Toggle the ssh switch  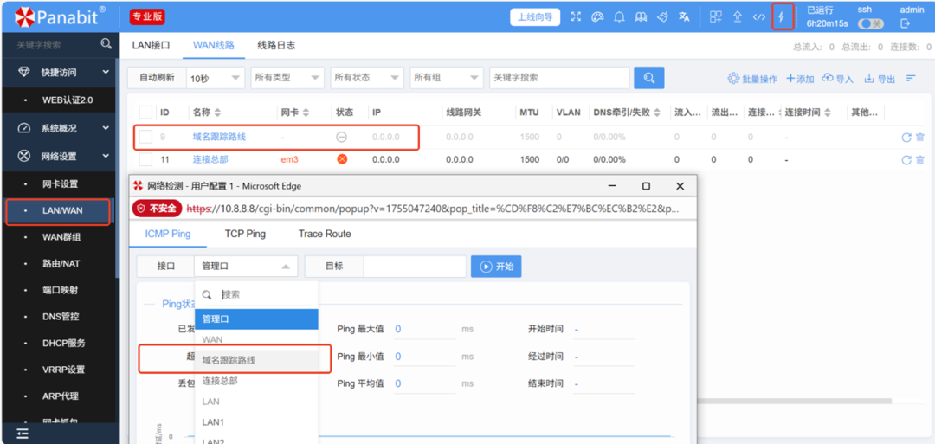click(870, 24)
